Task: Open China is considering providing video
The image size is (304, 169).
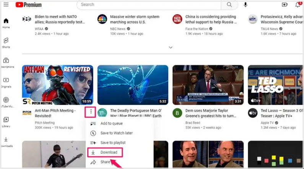Action: click(211, 19)
